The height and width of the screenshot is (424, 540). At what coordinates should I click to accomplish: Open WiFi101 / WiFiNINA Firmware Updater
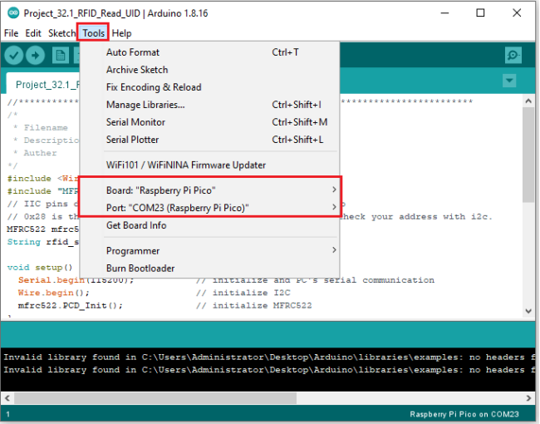pos(209,165)
